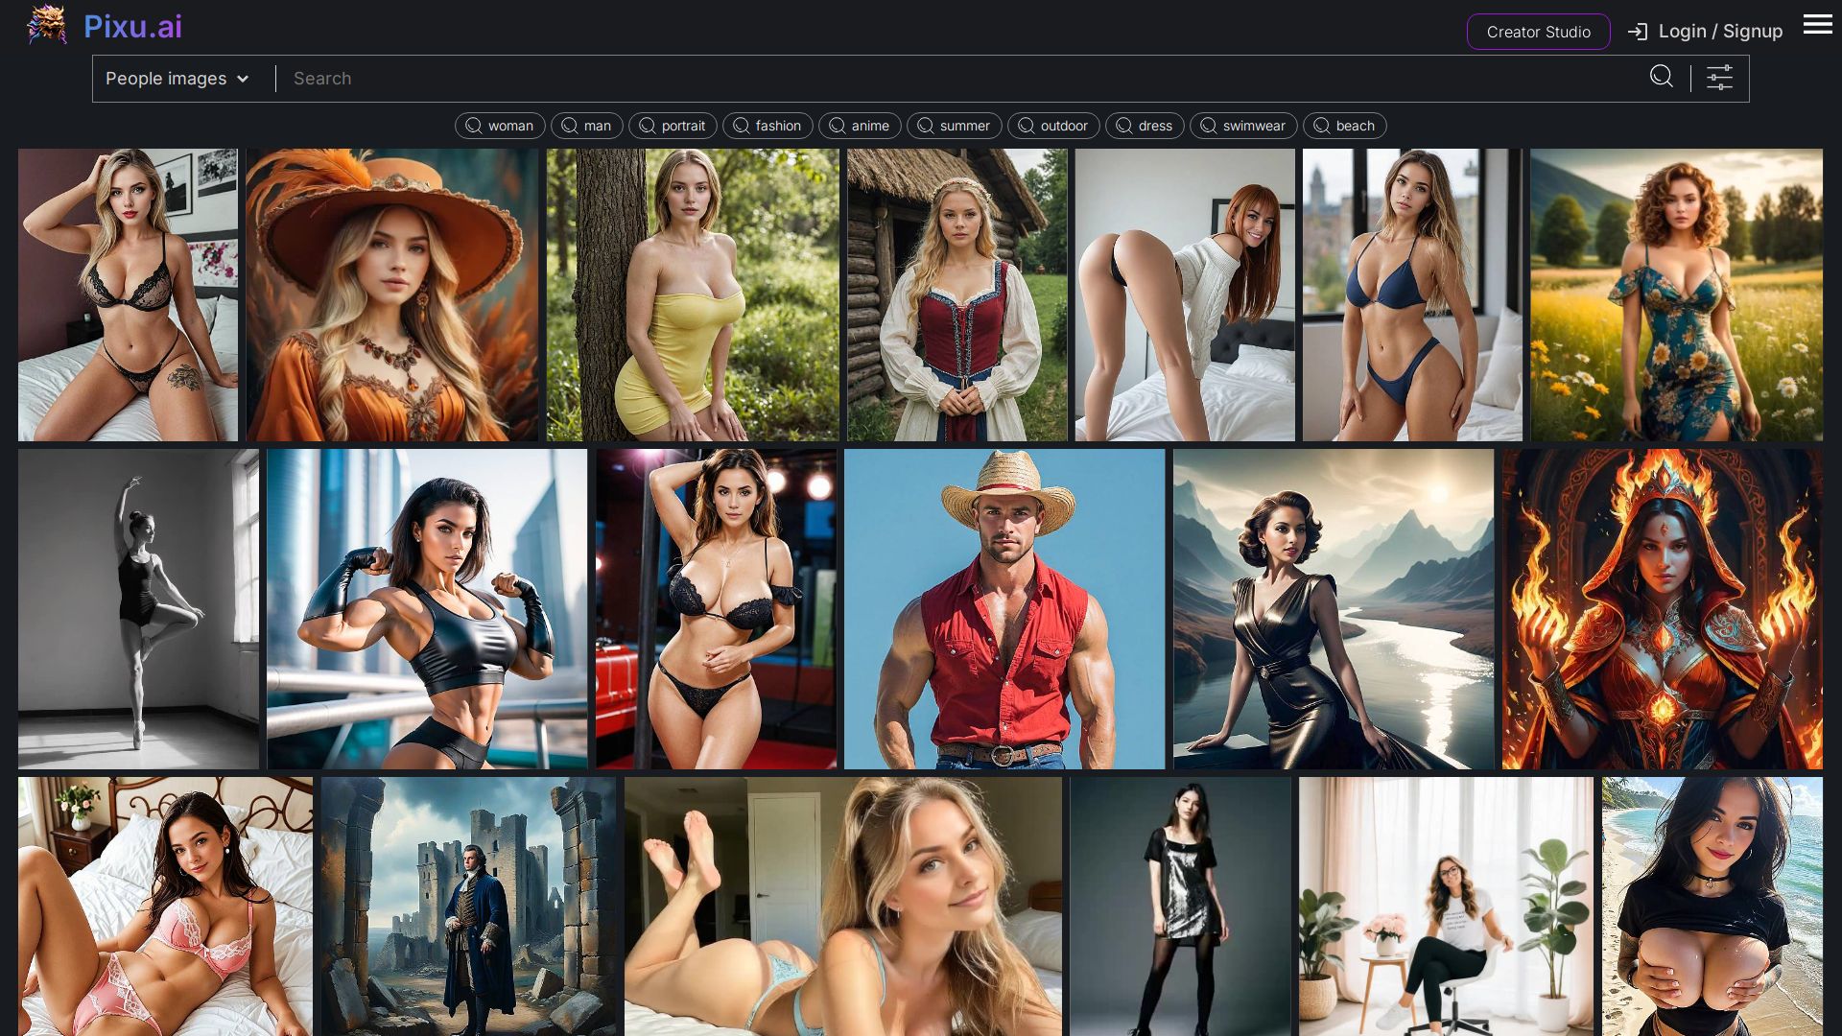Open the castle ruins painting thumbnail
Image resolution: width=1842 pixels, height=1036 pixels.
(468, 906)
